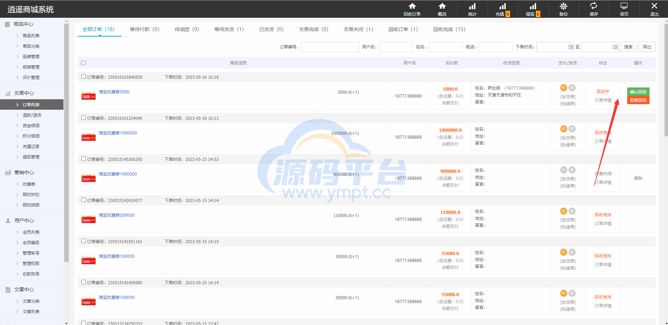Click the 电话 input field

point(495,47)
